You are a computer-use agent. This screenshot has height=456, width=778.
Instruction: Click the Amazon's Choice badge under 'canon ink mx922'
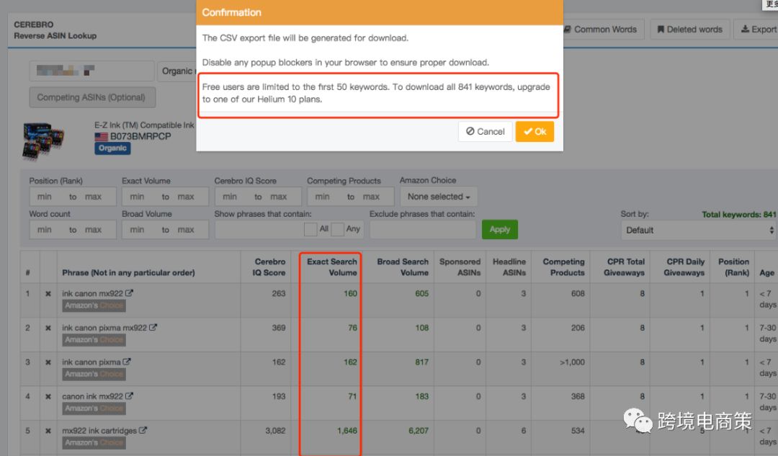coord(94,408)
